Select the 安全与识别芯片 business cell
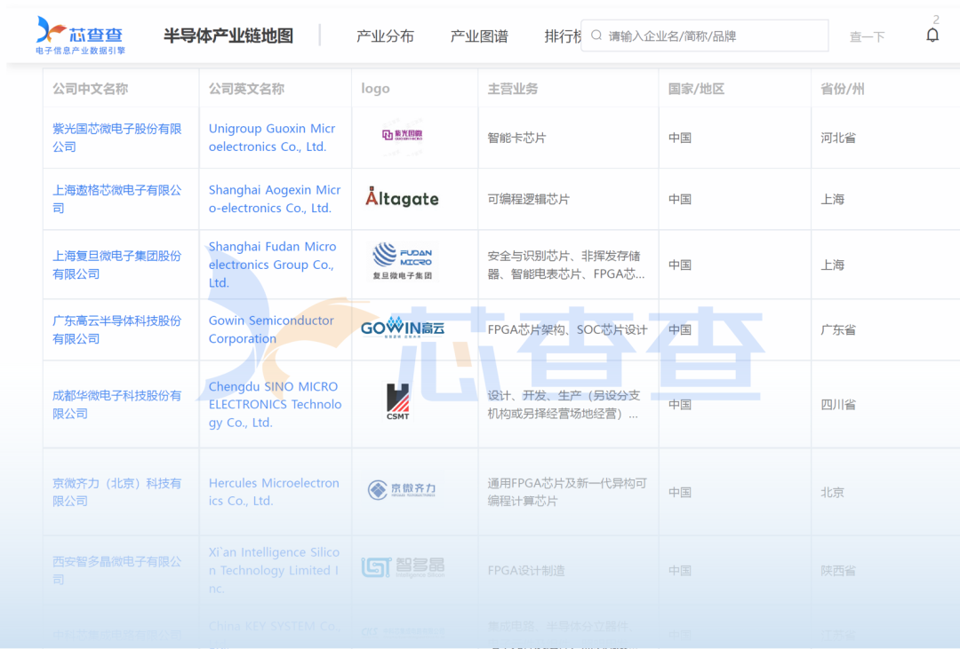The height and width of the screenshot is (649, 960). 566,265
